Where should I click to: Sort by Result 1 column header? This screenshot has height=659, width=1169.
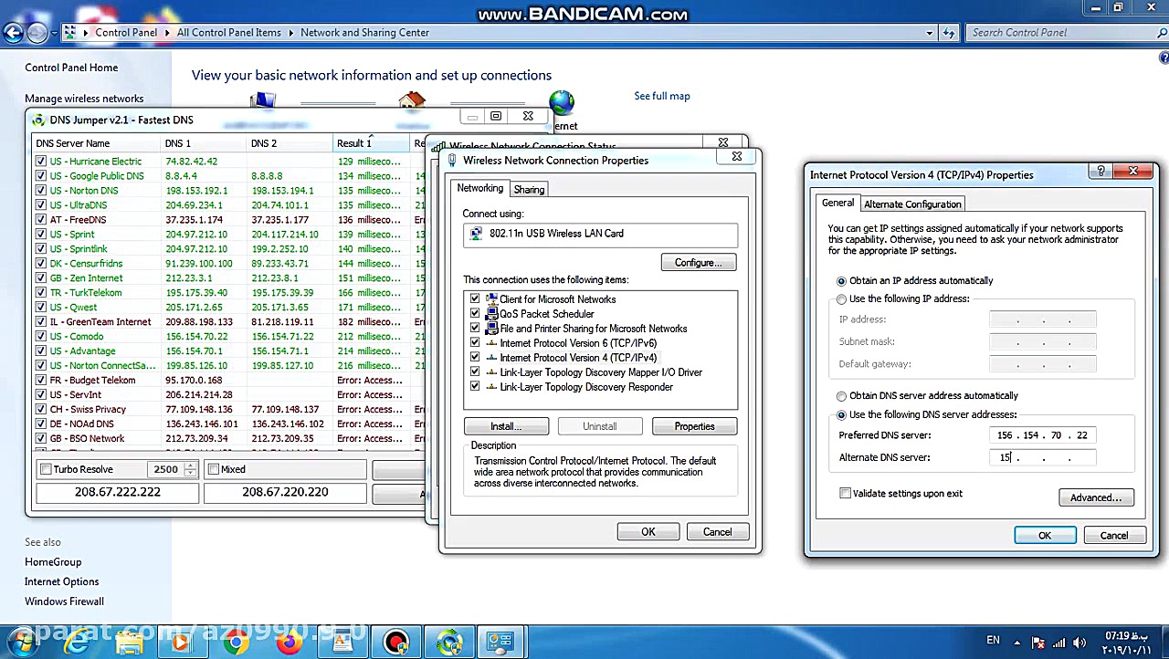click(x=372, y=143)
